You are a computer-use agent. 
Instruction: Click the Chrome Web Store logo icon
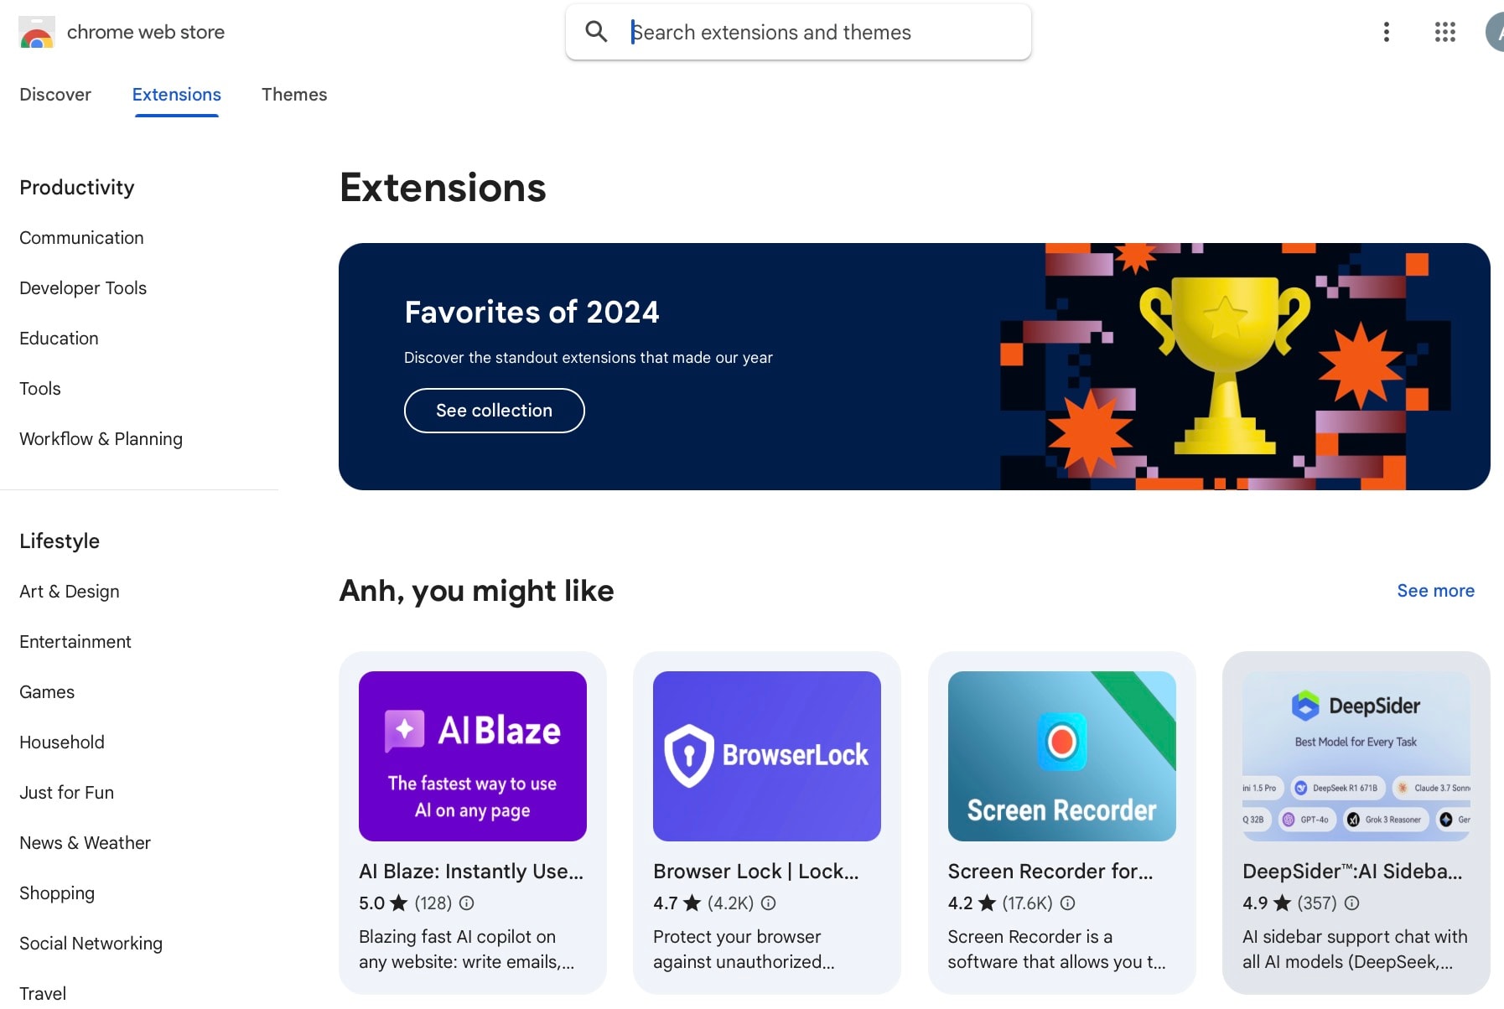[37, 32]
